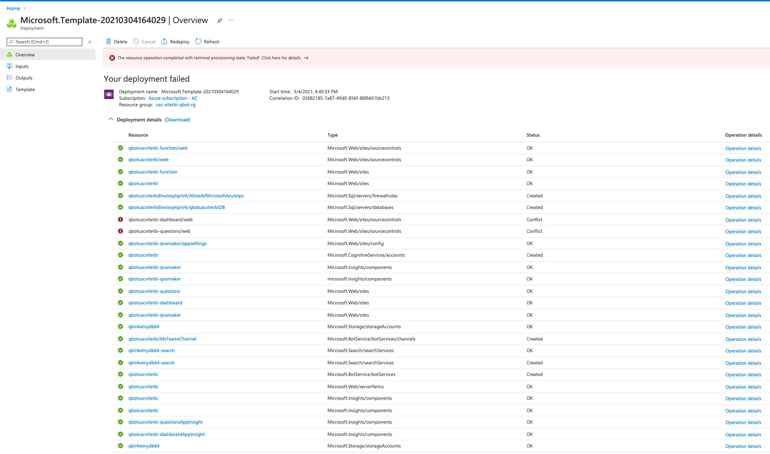Switch to the Outputs view
770x454 pixels.
(x=24, y=78)
